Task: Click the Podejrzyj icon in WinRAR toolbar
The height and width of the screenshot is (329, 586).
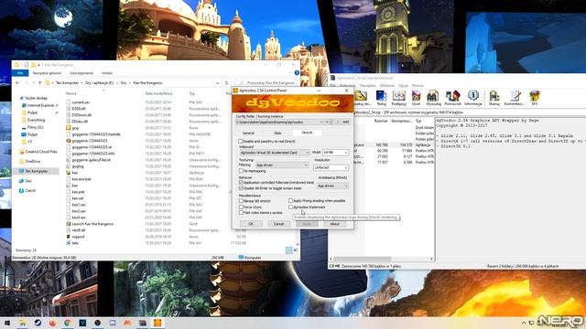Action: (399, 98)
